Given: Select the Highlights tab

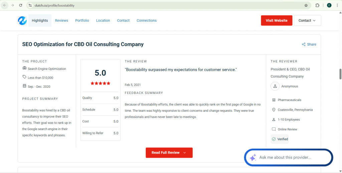Looking at the screenshot, I should tap(40, 20).
